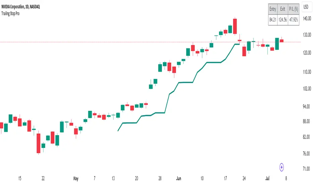Click the Jul label on the time axis
The image size is (313, 185).
[272, 177]
